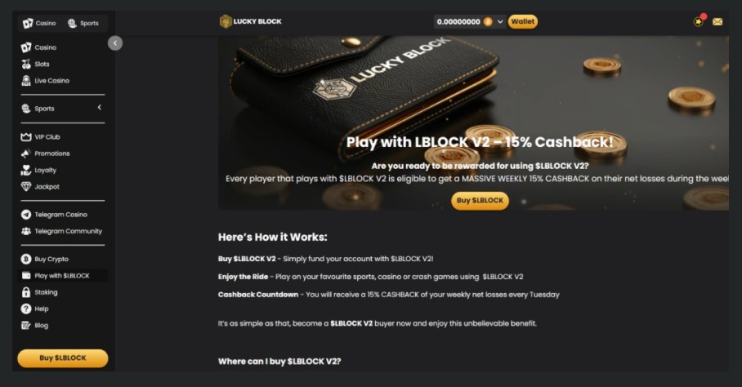Collapse the sidebar with the arrow button

pyautogui.click(x=115, y=43)
